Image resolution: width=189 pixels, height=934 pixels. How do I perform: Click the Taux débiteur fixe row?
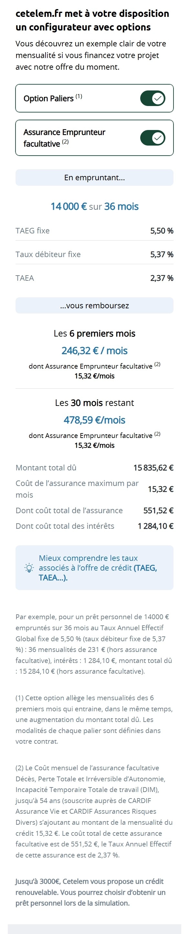[94, 254]
